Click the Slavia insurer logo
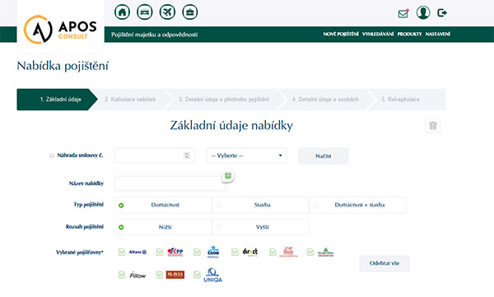The width and height of the screenshot is (494, 297). pyautogui.click(x=175, y=275)
